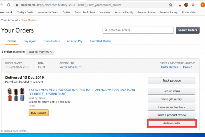The height and width of the screenshot is (137, 205).
Task: Go to Amazon Family
Action: click(x=124, y=12)
